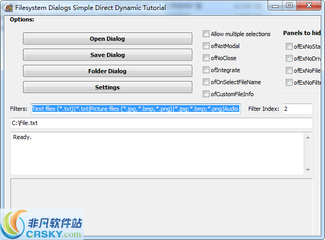Maximize the tutorial window
This screenshot has width=325, height=240.
[x=289, y=6]
